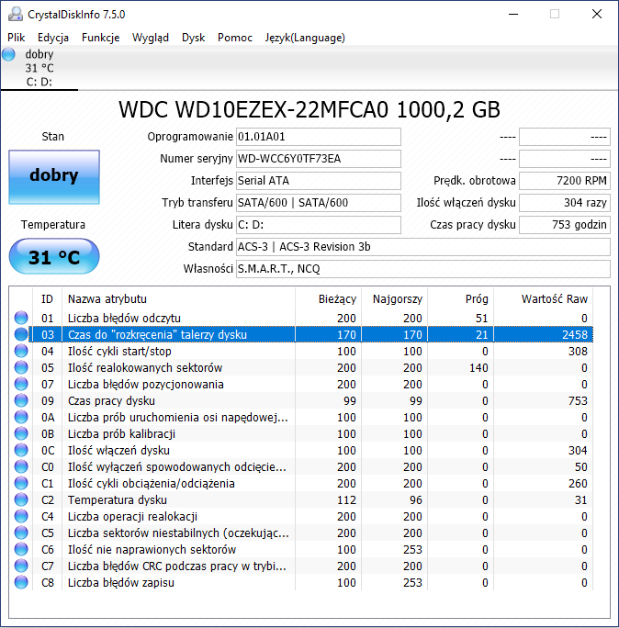The width and height of the screenshot is (619, 628).
Task: Select row 'Liczba błędów zapisu'
Action: click(301, 582)
